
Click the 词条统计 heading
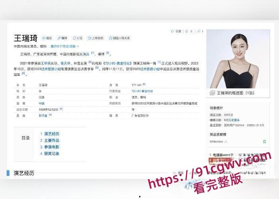pos(216,108)
